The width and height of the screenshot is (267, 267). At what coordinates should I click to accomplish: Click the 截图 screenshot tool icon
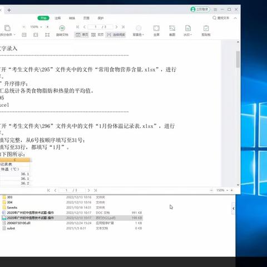[x=172, y=28]
